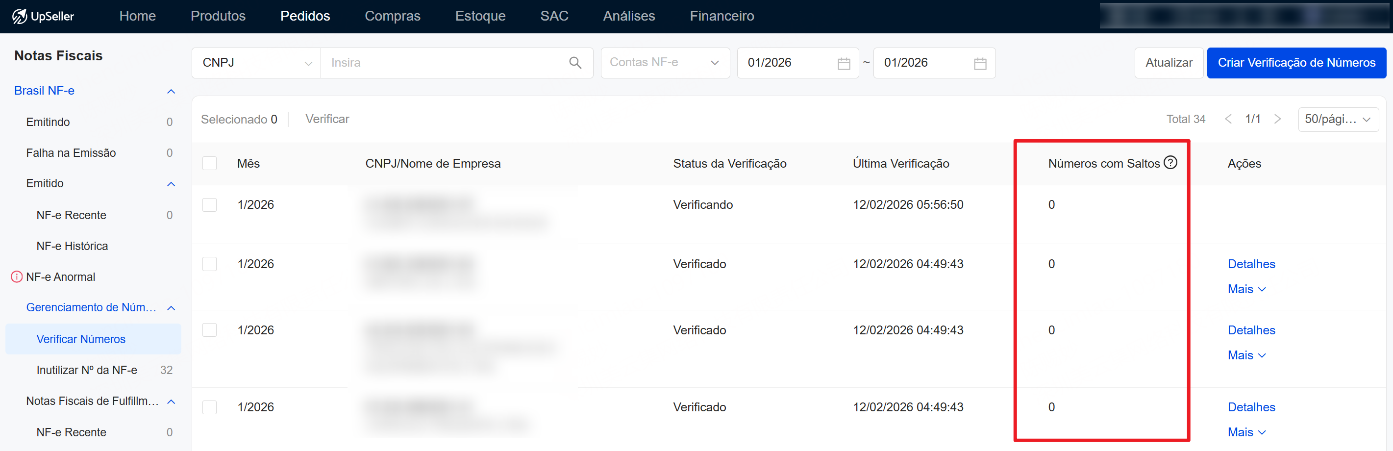Open the Estoque menu
This screenshot has height=451, width=1393.
(x=480, y=16)
